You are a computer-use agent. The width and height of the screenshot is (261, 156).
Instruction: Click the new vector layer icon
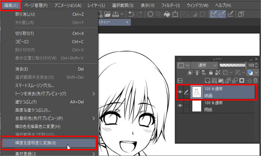click(214, 81)
